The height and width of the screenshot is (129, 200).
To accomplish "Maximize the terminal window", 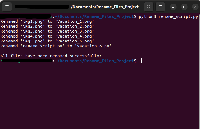I will click(x=184, y=7).
